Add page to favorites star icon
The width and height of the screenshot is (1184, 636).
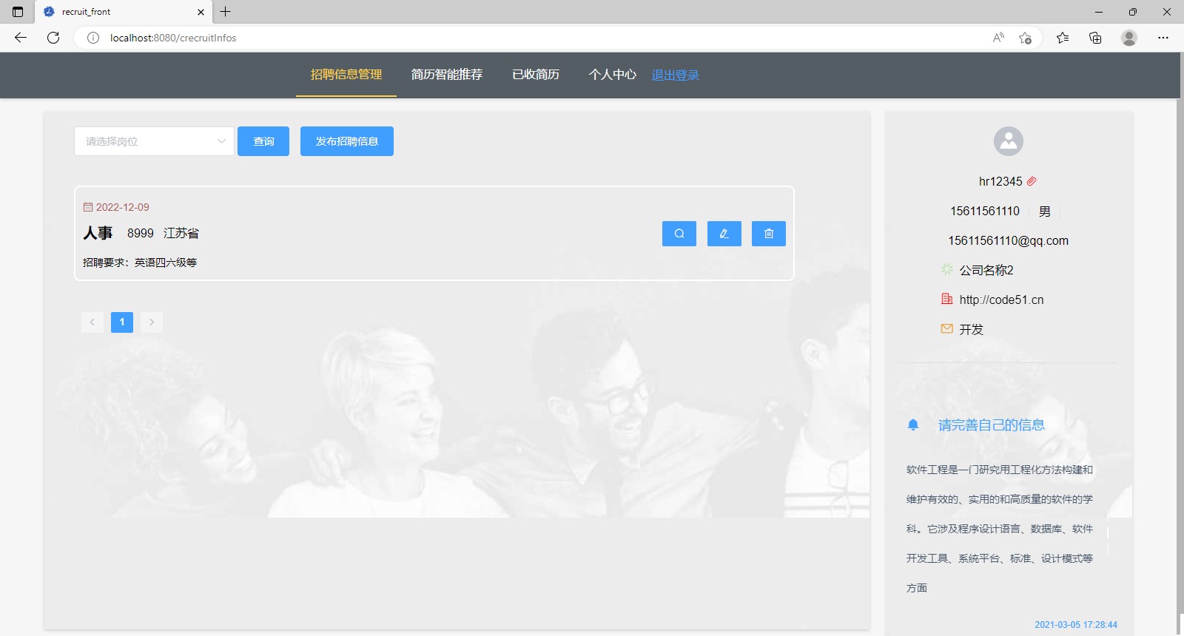point(1025,38)
